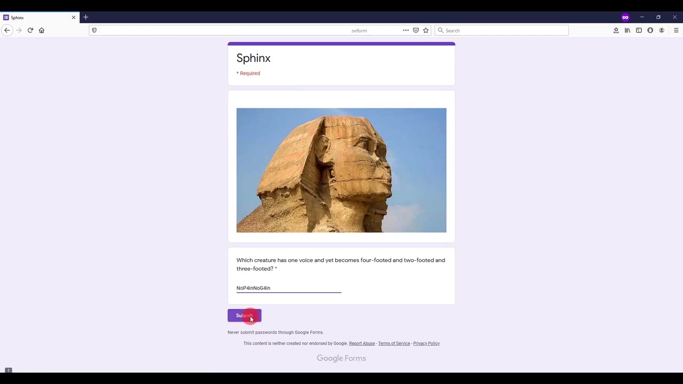This screenshot has height=384, width=683.
Task: Click the Sphinx photo in form
Action: (341, 170)
